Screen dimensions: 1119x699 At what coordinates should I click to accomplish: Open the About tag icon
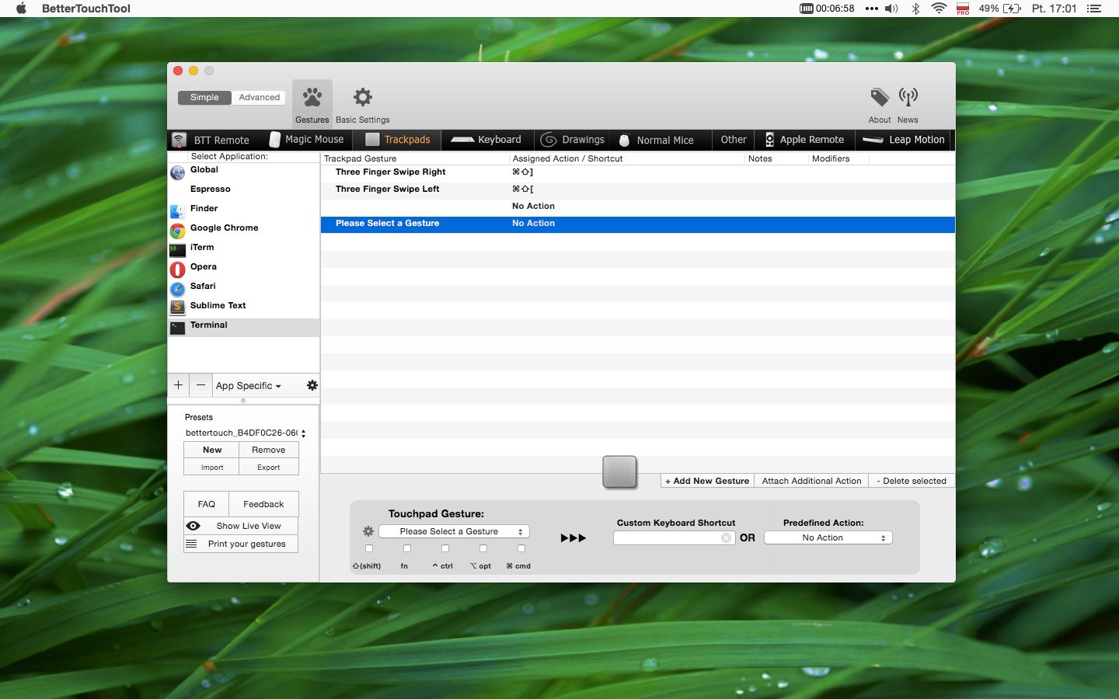[x=880, y=104]
